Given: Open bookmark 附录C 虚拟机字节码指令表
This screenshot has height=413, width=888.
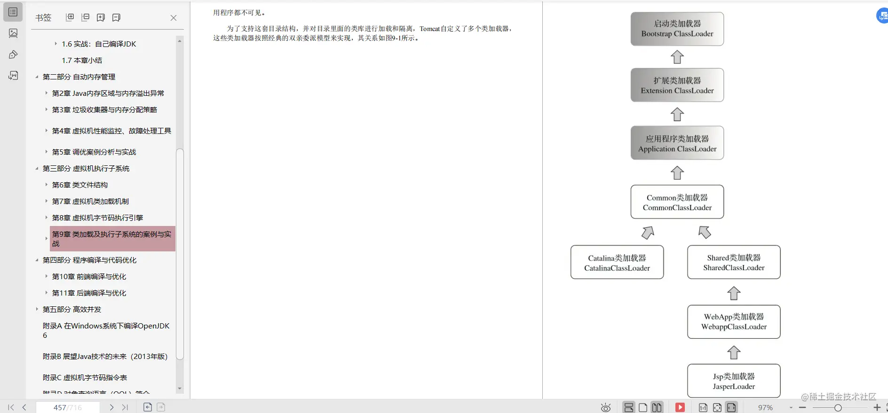Looking at the screenshot, I should 85,377.
